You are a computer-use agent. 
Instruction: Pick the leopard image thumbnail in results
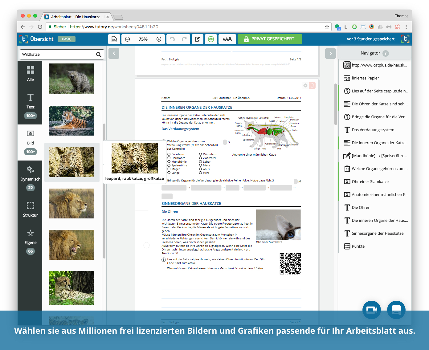pyautogui.click(x=71, y=162)
